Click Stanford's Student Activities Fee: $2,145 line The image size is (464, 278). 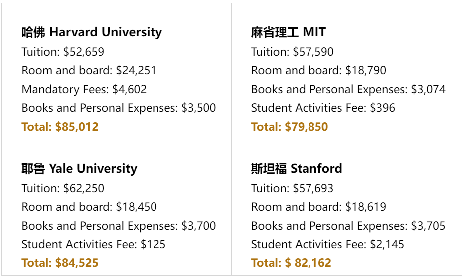coord(327,244)
